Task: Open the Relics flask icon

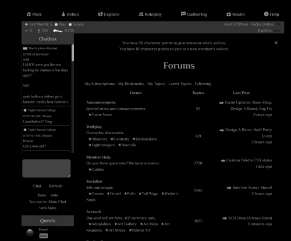Action: (63, 14)
